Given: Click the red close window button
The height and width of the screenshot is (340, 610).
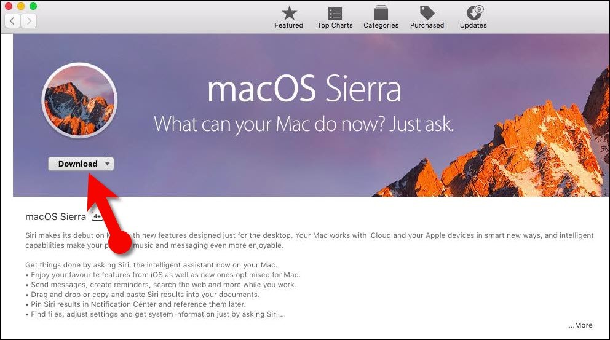Looking at the screenshot, I should click(8, 6).
